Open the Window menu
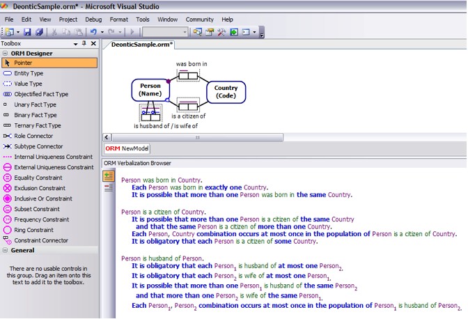The width and height of the screenshot is (468, 319). tap(167, 20)
